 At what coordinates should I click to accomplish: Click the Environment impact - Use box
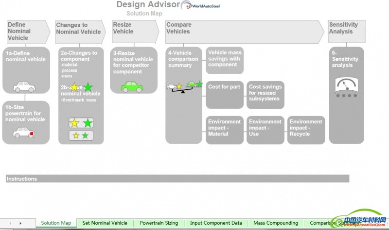click(265, 130)
